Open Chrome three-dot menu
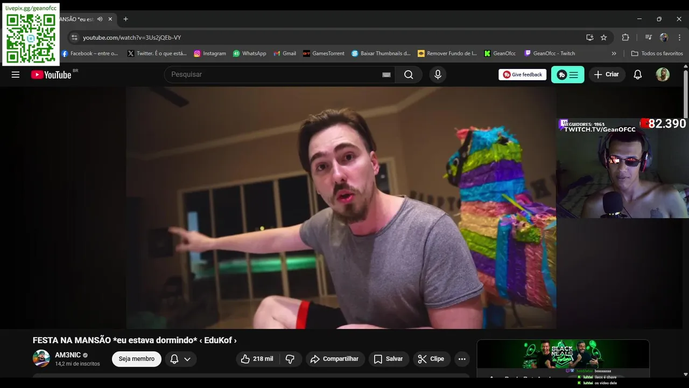 [679, 38]
